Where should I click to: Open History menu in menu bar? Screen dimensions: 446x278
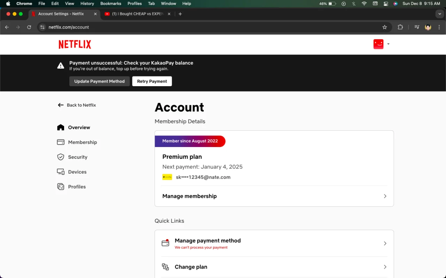(87, 3)
